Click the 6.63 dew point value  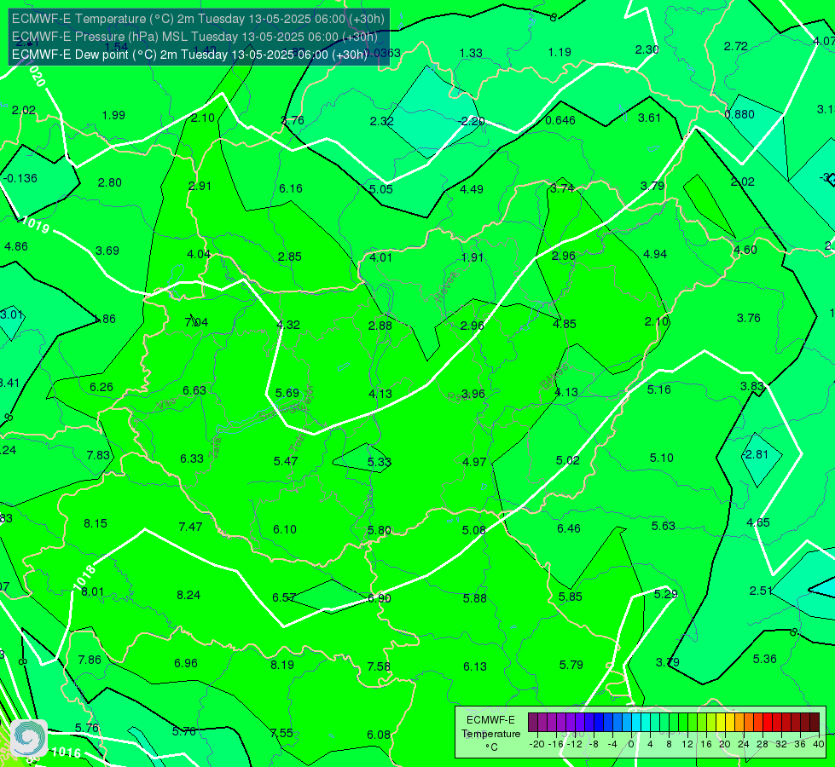click(x=194, y=390)
